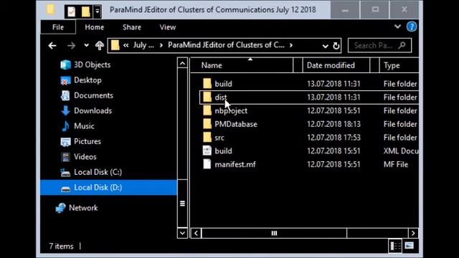Open the address bar history dropdown
This screenshot has width=459, height=258.
(x=325, y=46)
